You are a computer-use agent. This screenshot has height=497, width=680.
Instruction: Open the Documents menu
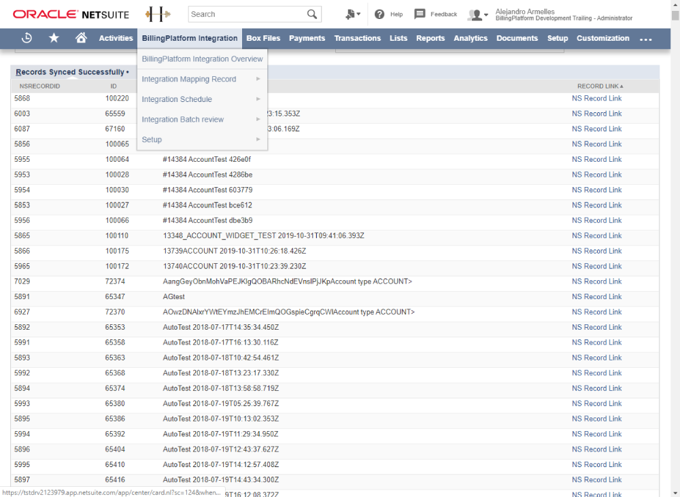[x=517, y=38]
